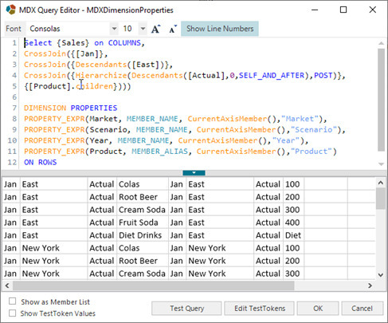Screen dimensions: 388x323
Task: Open the font size 10 dropdown
Action: click(x=143, y=29)
